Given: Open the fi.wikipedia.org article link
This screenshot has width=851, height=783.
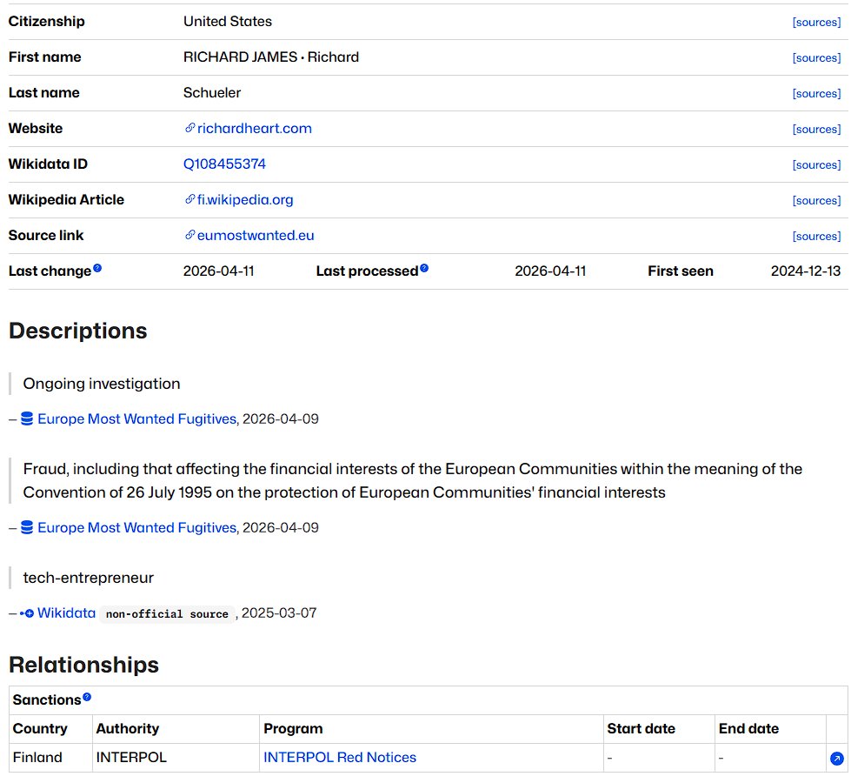Looking at the screenshot, I should coord(245,200).
